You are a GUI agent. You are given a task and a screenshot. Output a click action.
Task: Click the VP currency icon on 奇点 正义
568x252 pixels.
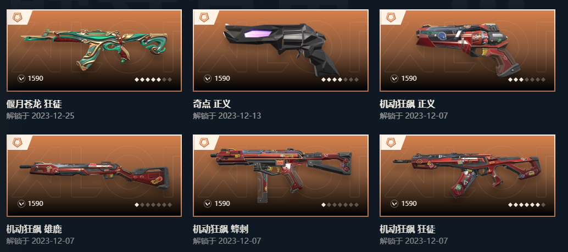pos(208,78)
